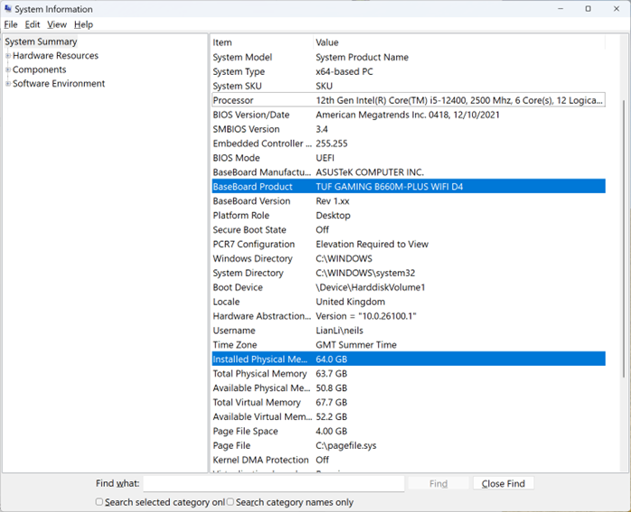This screenshot has width=631, height=512.
Task: Select the Secure Boot State row
Action: click(x=409, y=229)
